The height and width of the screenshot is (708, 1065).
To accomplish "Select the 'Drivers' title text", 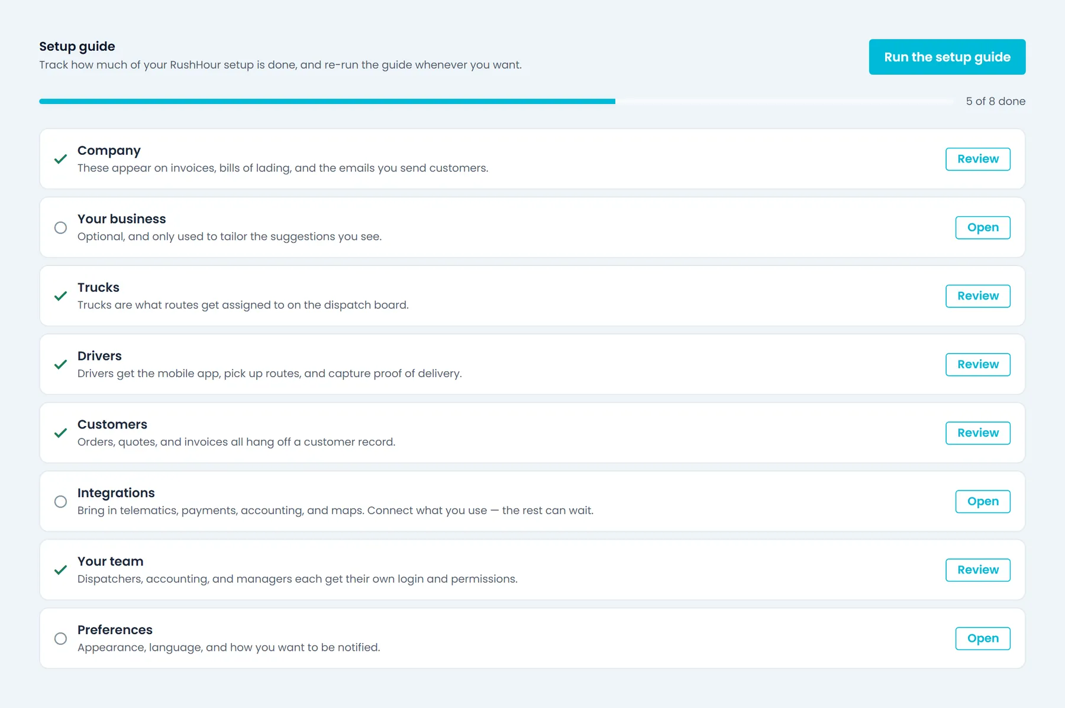I will coord(99,356).
